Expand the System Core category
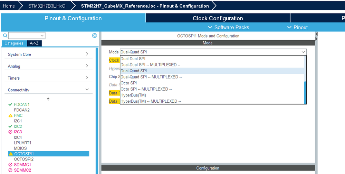The height and width of the screenshot is (174, 345). click(x=48, y=54)
